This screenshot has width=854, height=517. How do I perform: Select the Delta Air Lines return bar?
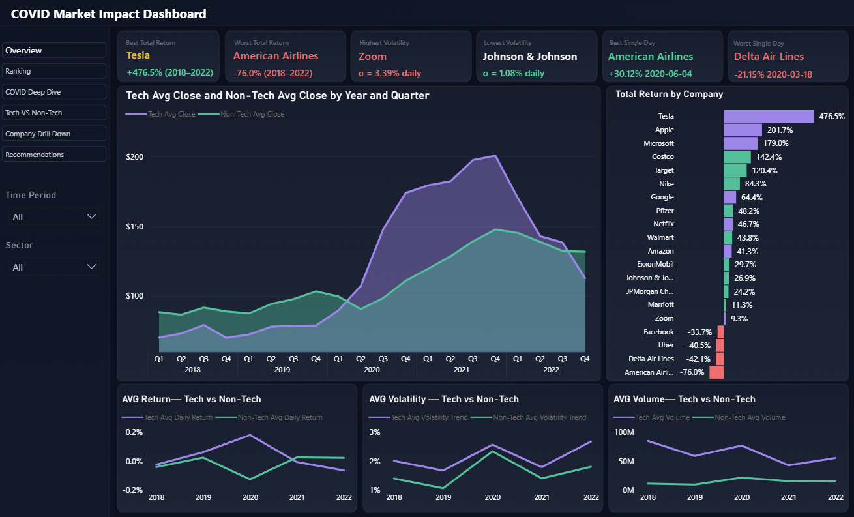720,359
